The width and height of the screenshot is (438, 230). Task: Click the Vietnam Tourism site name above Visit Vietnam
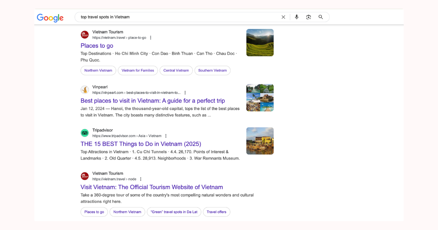[108, 173]
